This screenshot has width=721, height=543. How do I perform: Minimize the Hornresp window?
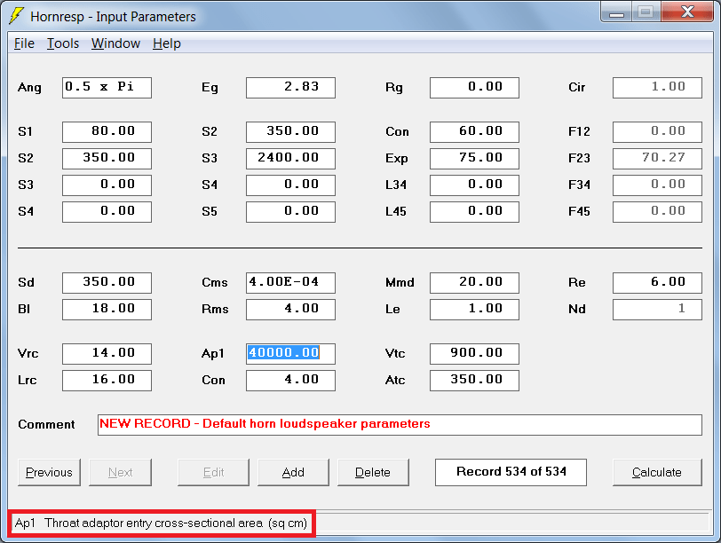pyautogui.click(x=616, y=12)
